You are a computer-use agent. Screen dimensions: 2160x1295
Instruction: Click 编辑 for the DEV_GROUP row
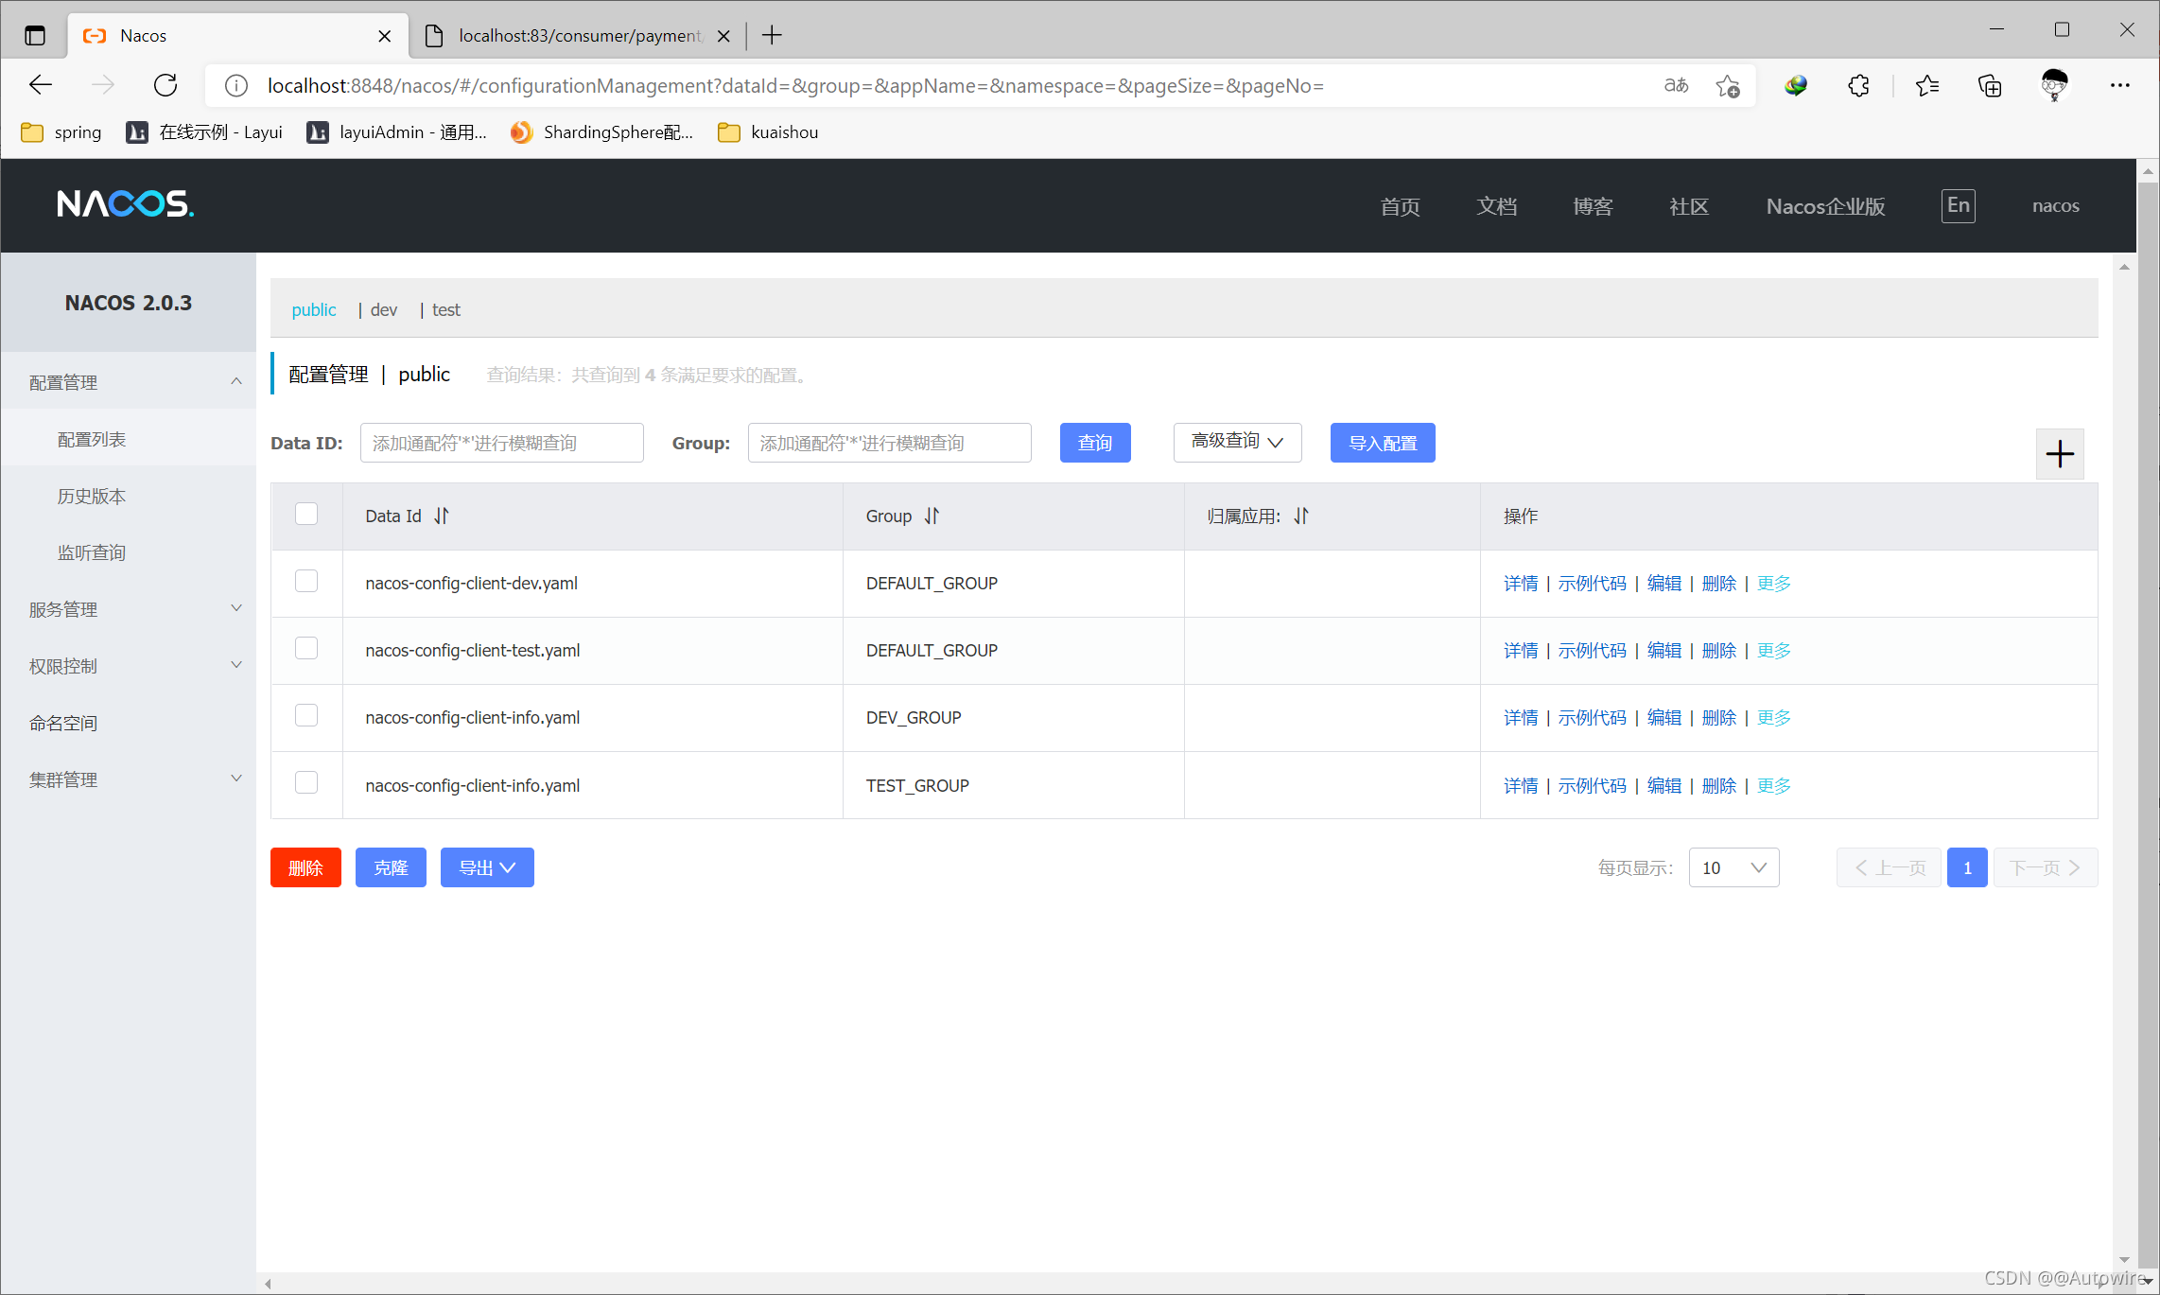(x=1664, y=718)
